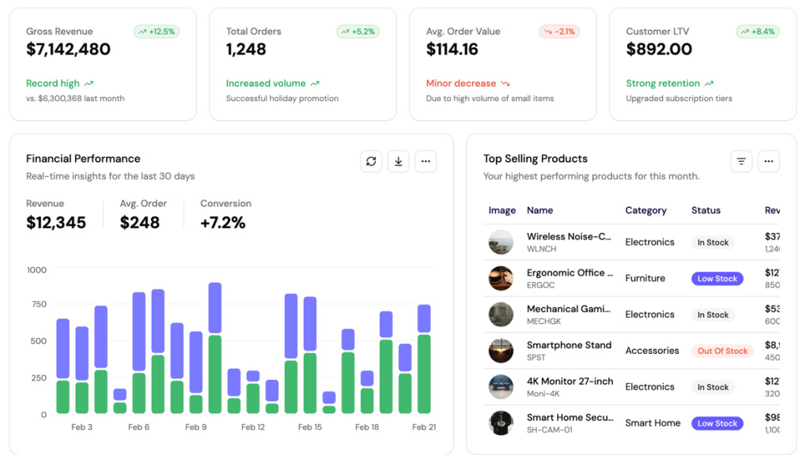Sort table by the Category column header
The width and height of the screenshot is (810, 455).
(x=645, y=210)
